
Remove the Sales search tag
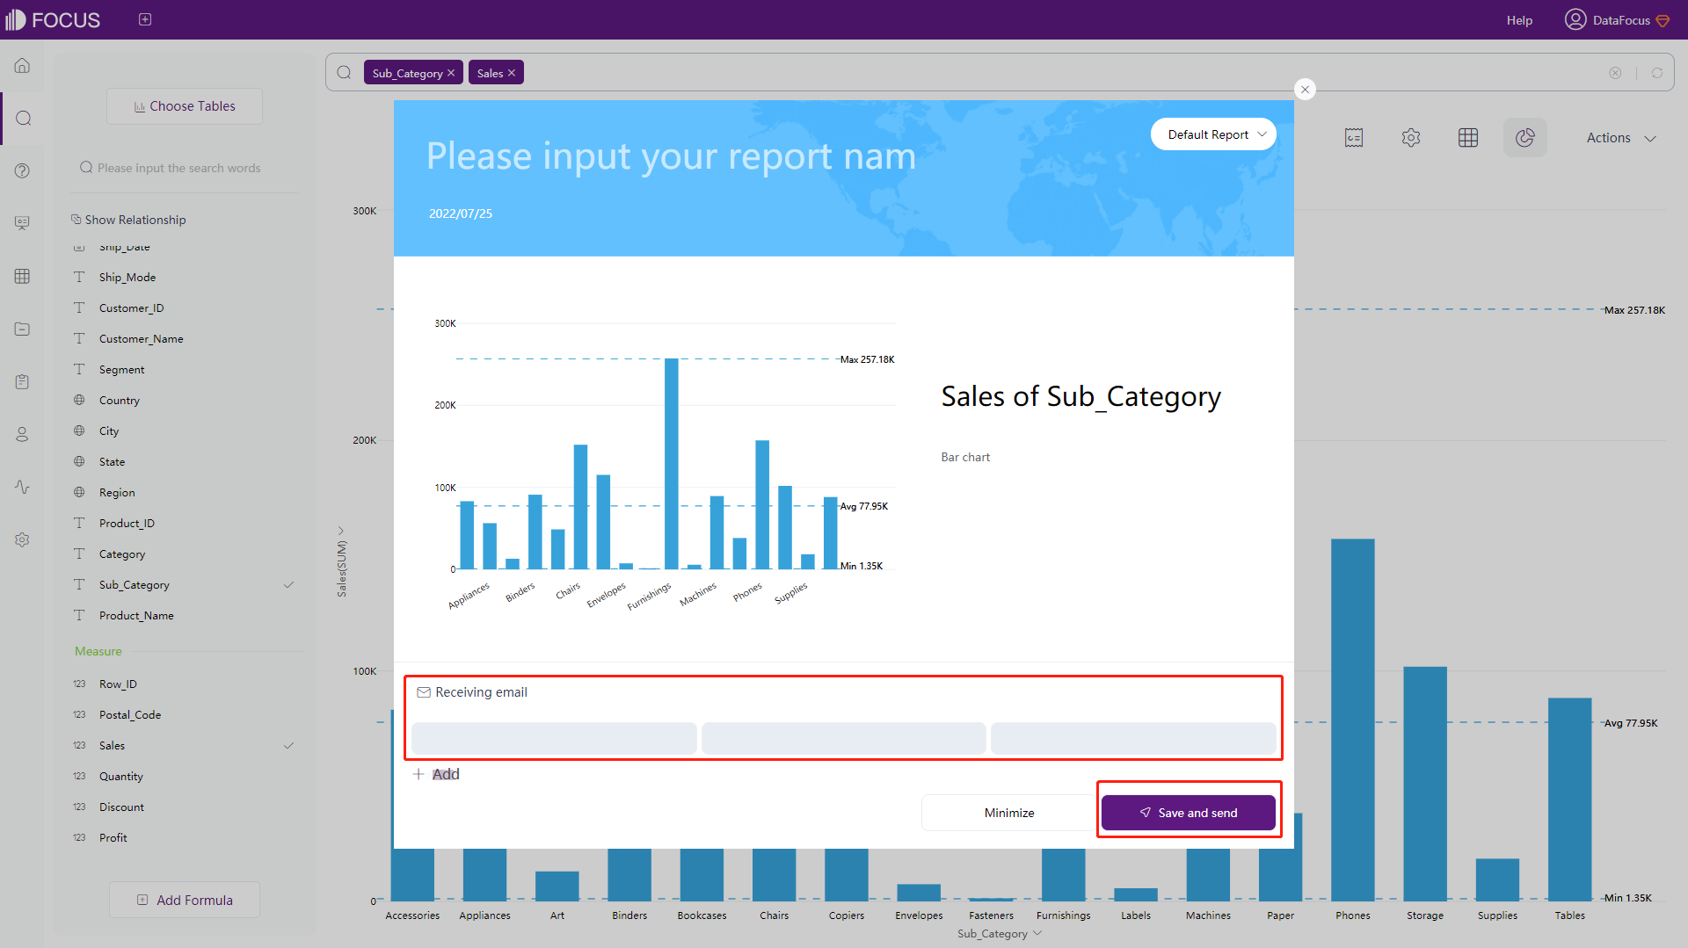512,73
